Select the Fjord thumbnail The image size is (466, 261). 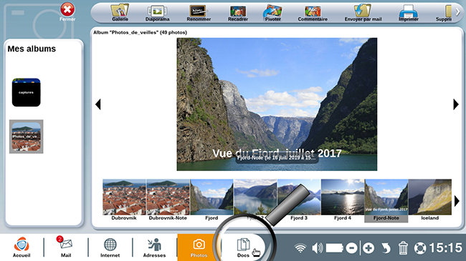[x=211, y=200]
